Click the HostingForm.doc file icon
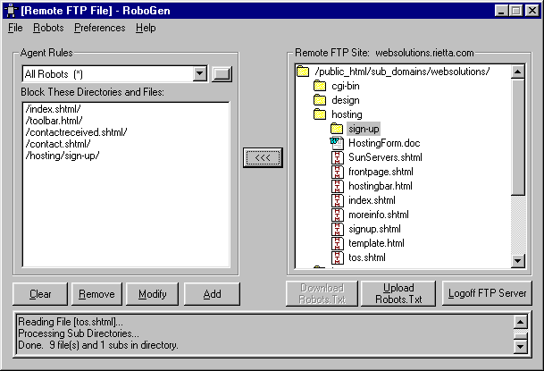The width and height of the screenshot is (544, 371). click(x=337, y=143)
